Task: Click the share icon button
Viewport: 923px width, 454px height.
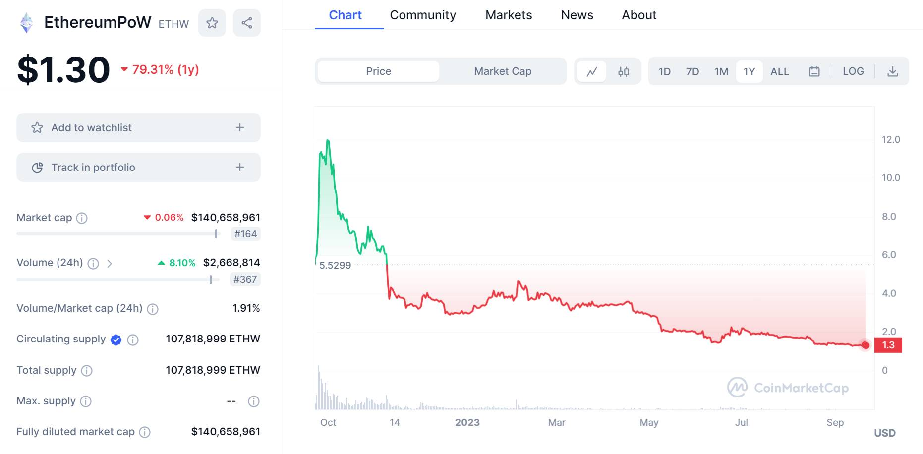Action: coord(247,23)
